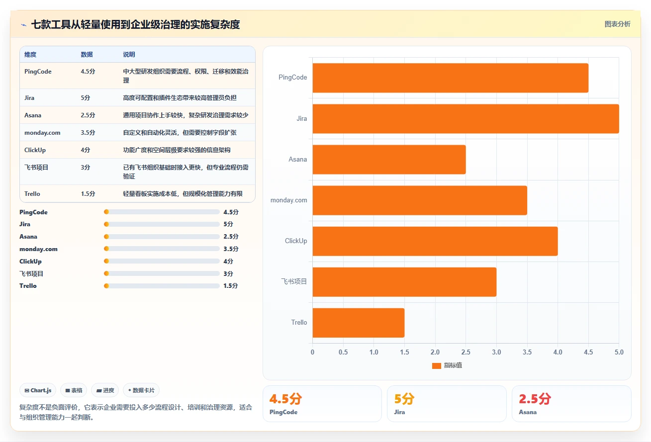Click the 4分 value beside ClickUp progress
Viewport: 651px width, 442px height.
pyautogui.click(x=228, y=262)
